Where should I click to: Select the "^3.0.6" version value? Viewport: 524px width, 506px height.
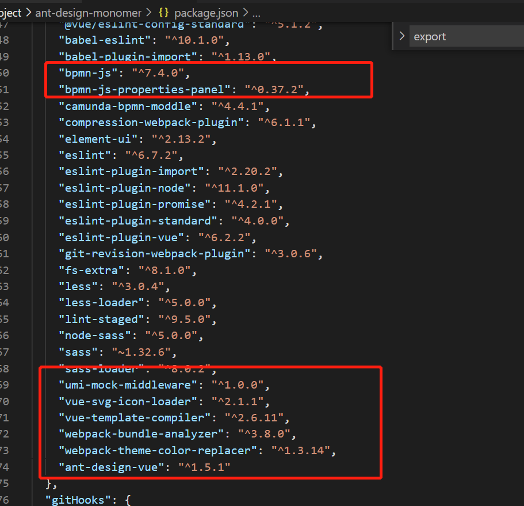point(290,254)
